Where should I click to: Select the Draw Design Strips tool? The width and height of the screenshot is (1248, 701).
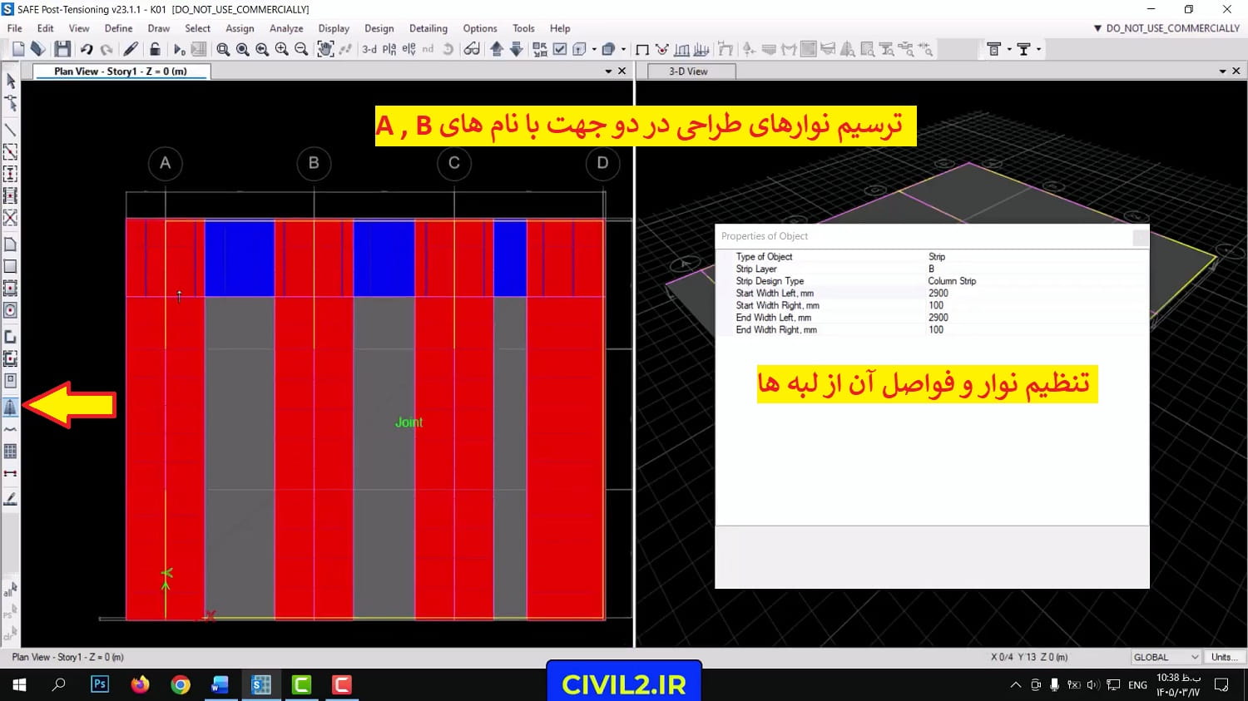click(11, 407)
